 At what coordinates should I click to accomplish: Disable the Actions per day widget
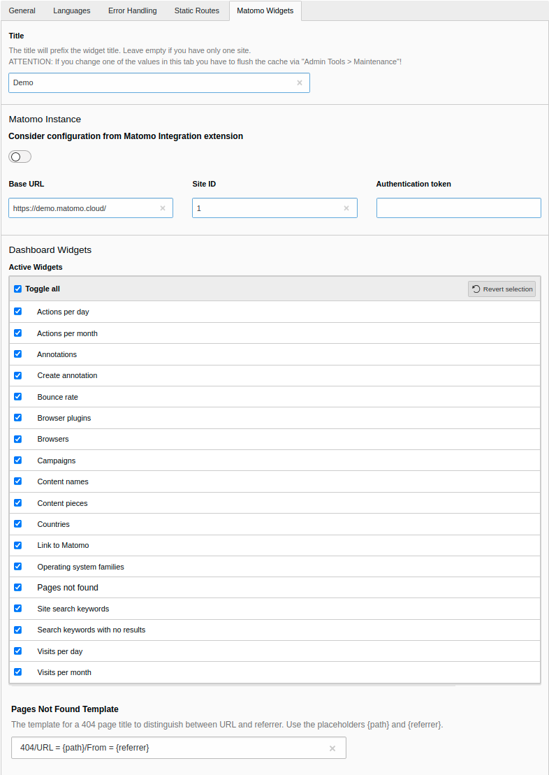click(18, 311)
